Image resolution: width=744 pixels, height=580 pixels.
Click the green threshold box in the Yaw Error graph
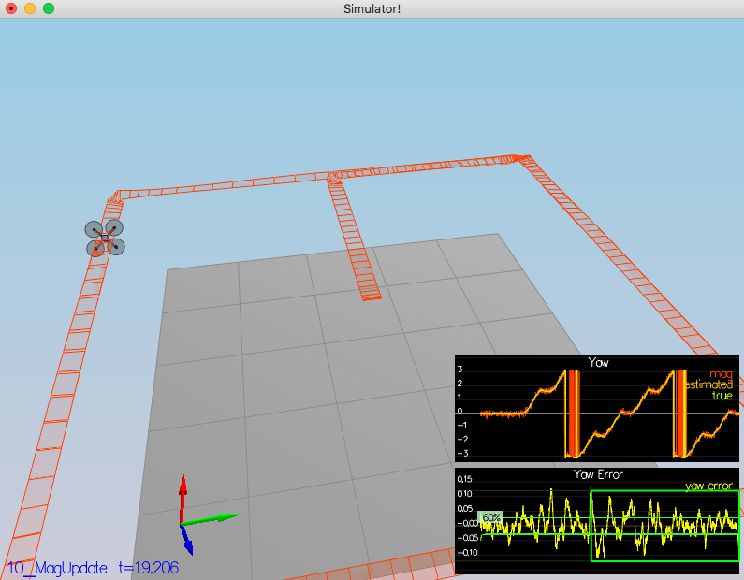coord(664,527)
